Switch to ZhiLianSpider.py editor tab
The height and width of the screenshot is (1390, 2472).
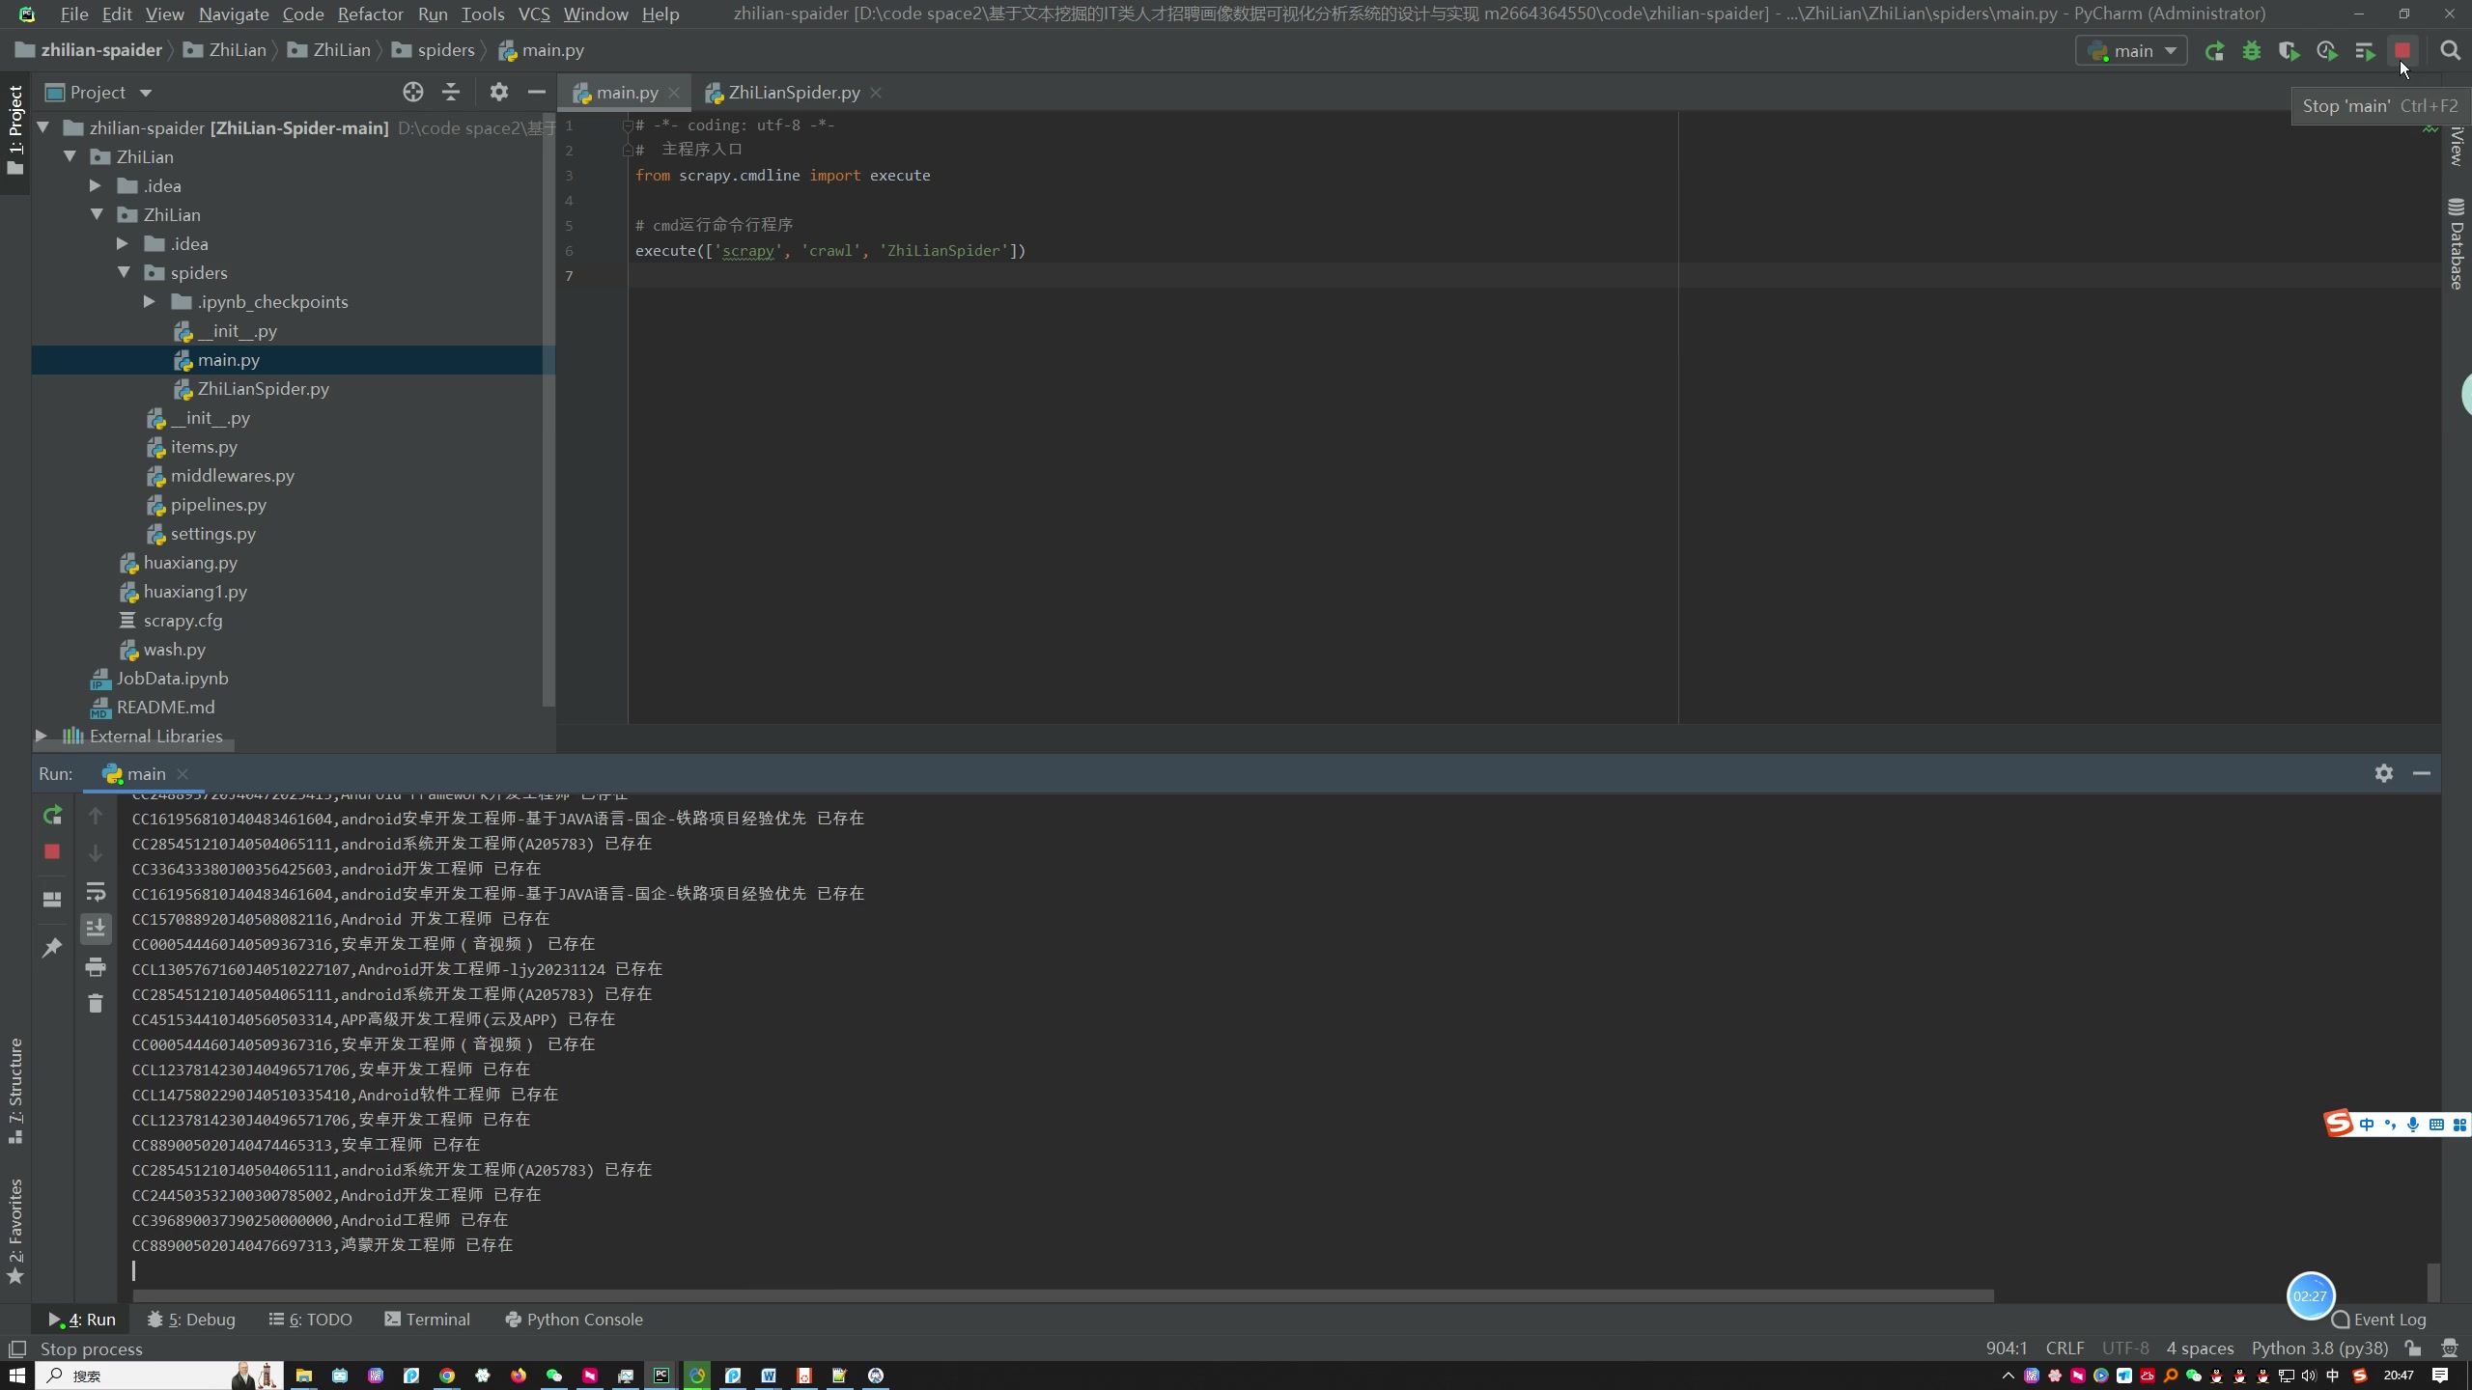pos(793,93)
